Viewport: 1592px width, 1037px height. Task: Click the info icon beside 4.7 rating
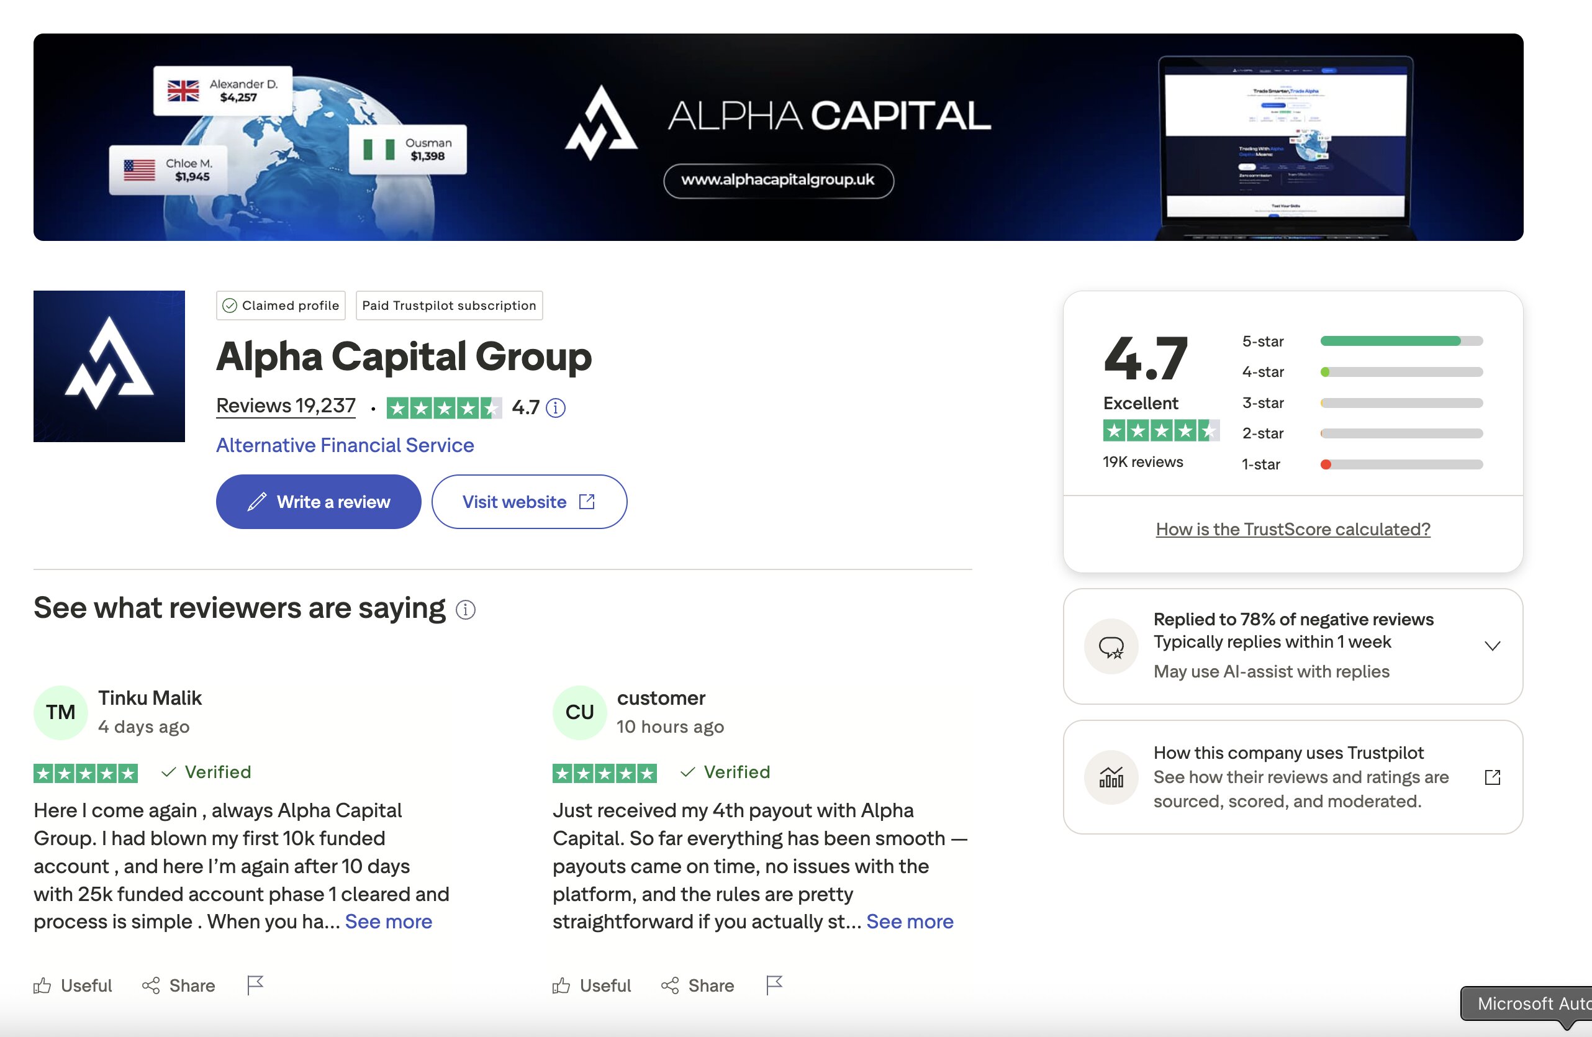click(555, 407)
